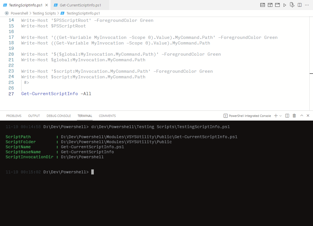
Task: Select the TestingScriptInfo.ps1 editor tab
Action: click(x=25, y=5)
